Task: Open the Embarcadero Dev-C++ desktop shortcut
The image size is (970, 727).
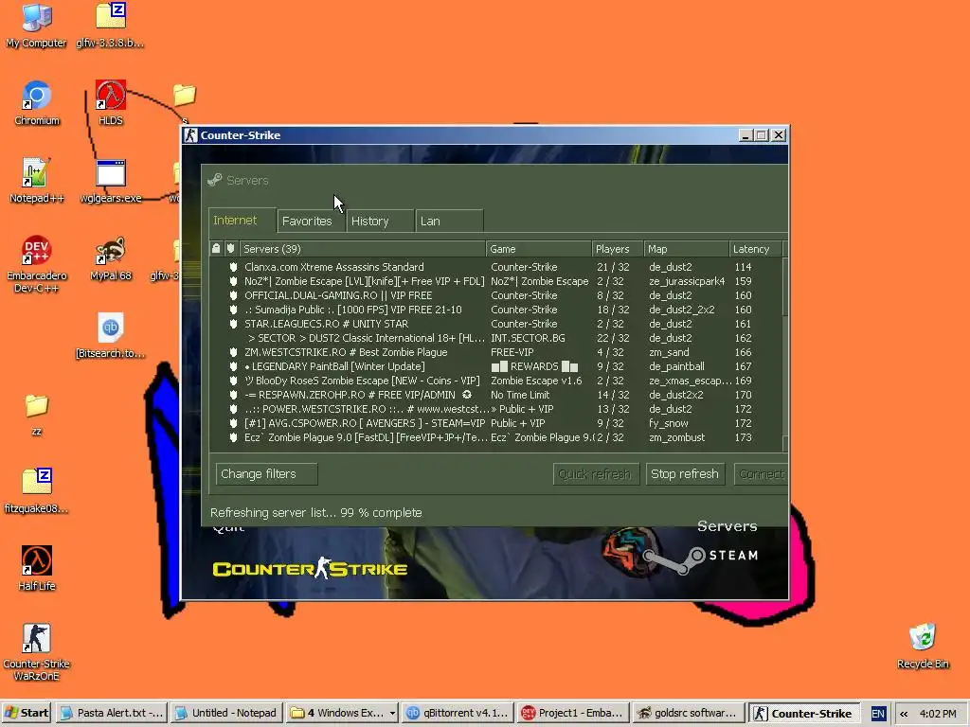Action: click(37, 264)
